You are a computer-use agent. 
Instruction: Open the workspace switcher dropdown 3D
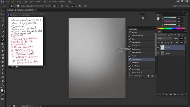[x=181, y=6]
